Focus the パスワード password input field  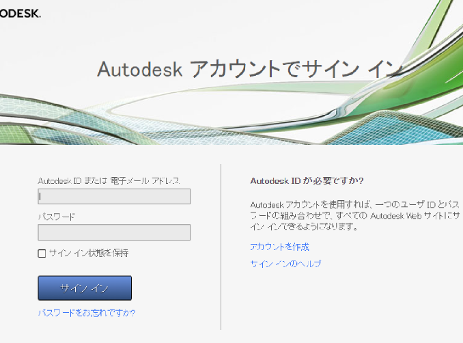[114, 232]
